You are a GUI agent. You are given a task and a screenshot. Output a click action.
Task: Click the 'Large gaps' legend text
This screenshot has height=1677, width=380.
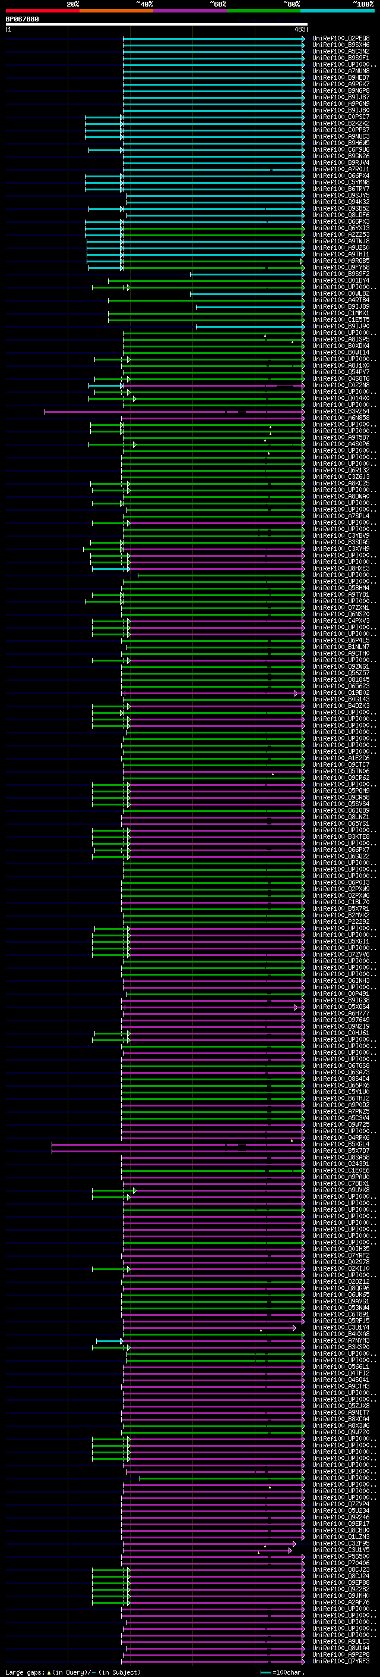tap(25, 1672)
